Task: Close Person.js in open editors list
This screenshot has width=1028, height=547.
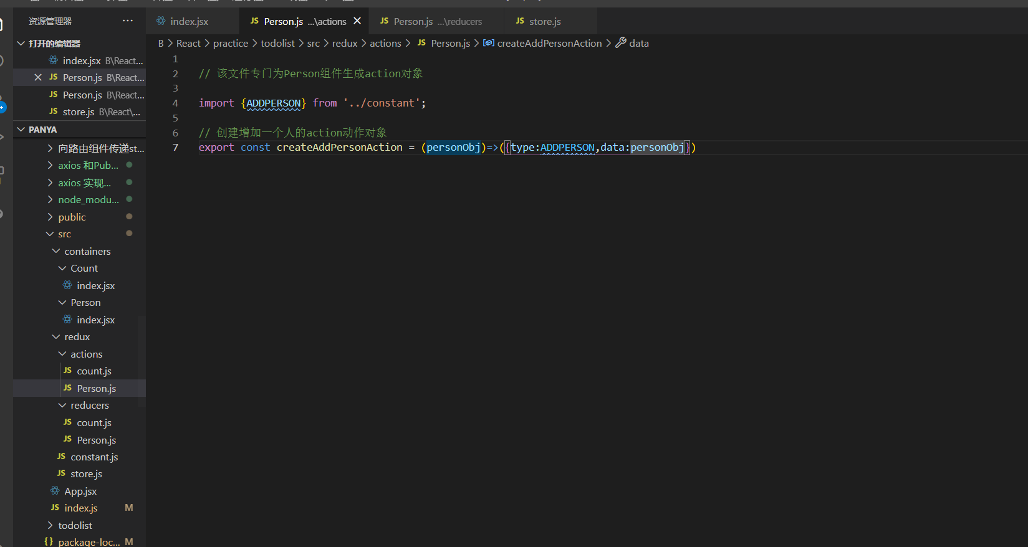Action: [38, 78]
